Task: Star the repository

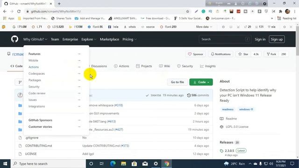Action: tap(243, 54)
